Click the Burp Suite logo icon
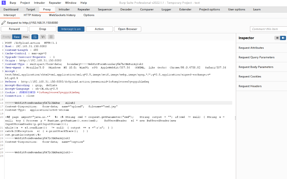 (4, 3)
